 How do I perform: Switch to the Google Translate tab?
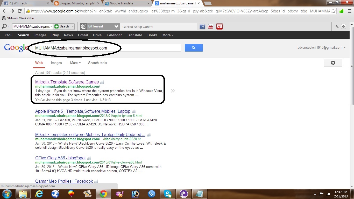[x=127, y=3]
